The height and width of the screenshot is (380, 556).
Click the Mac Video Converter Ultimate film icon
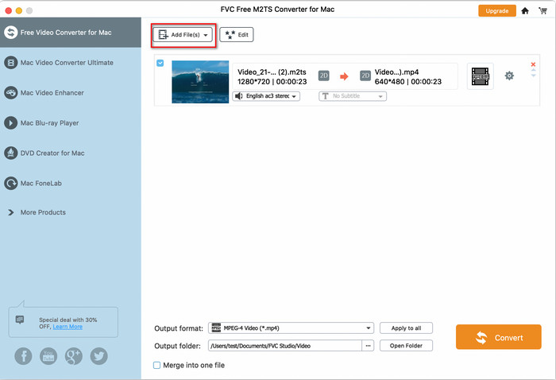coord(10,63)
